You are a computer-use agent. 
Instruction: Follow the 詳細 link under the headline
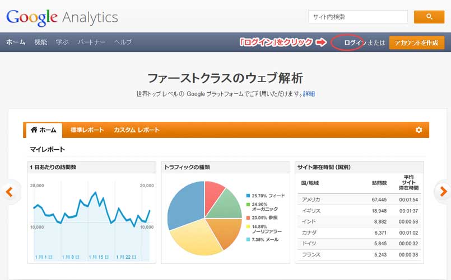point(309,94)
